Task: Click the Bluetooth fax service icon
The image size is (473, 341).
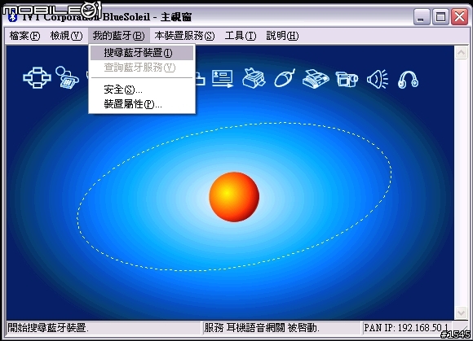Action: tap(316, 79)
